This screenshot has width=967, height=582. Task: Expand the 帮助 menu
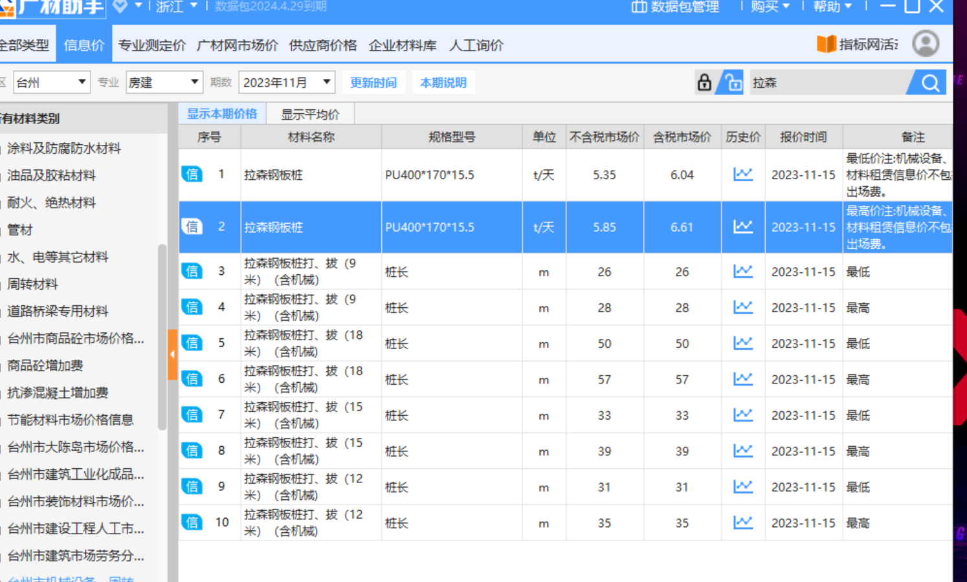coord(832,6)
